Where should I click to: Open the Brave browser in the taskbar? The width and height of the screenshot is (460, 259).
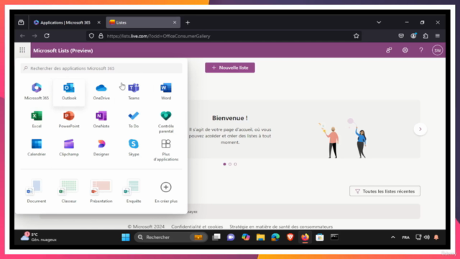290,237
